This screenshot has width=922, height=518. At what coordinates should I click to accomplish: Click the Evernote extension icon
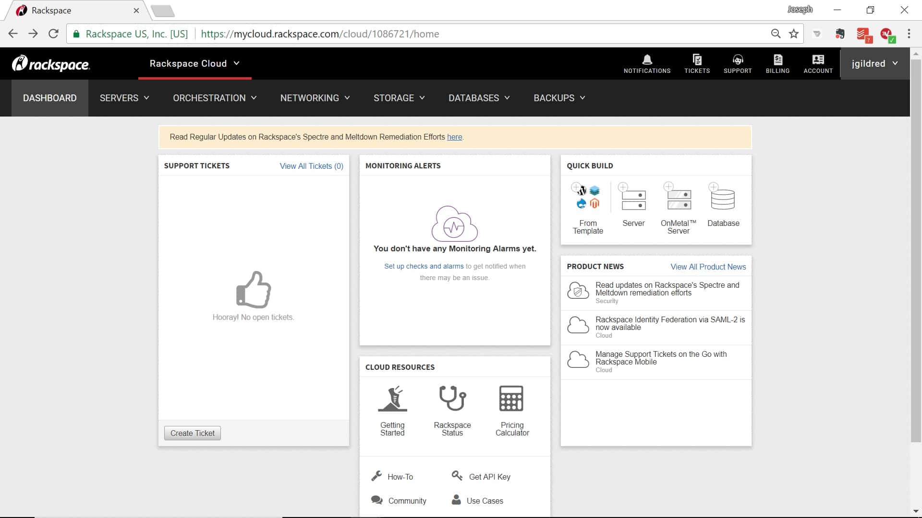(x=840, y=34)
